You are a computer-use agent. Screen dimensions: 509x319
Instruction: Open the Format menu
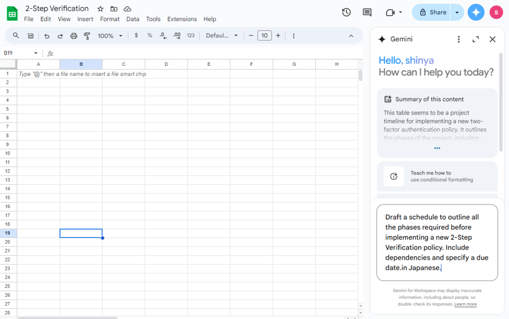(x=110, y=19)
